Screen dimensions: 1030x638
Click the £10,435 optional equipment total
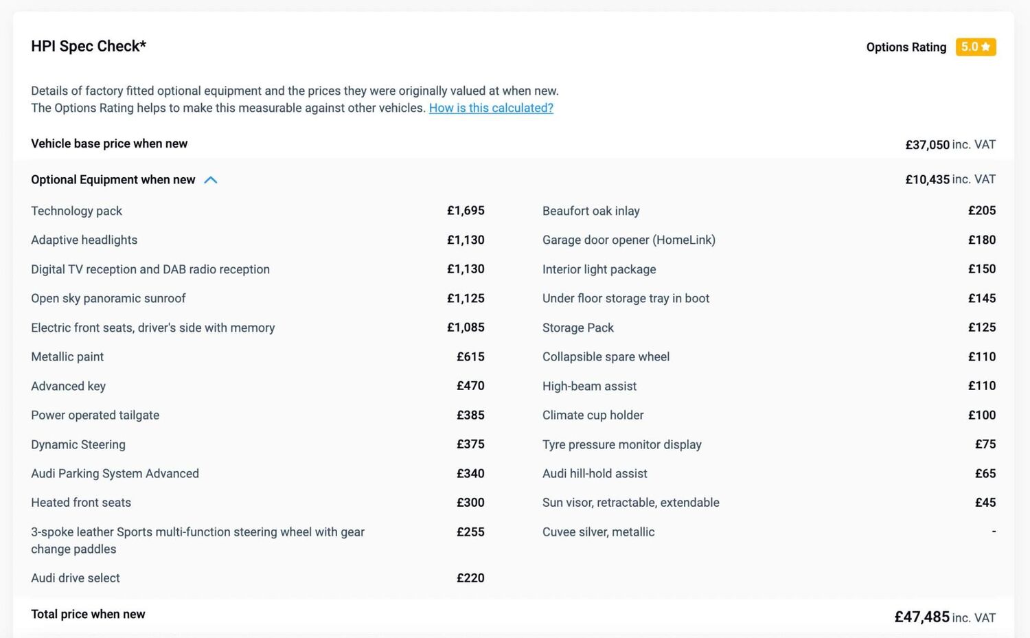pos(927,179)
